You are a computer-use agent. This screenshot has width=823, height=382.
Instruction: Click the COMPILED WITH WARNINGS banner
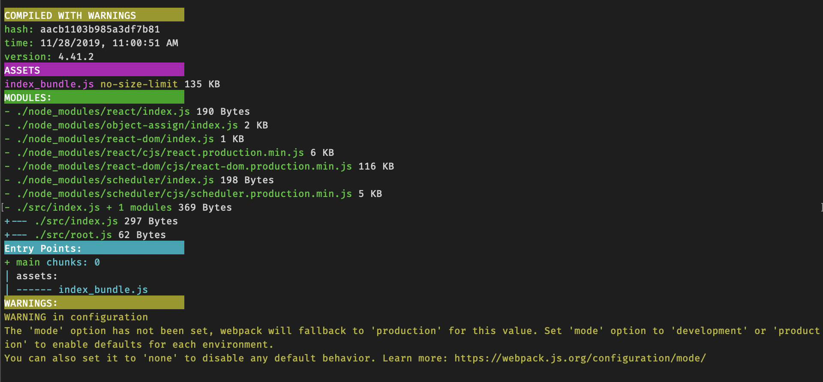point(94,15)
